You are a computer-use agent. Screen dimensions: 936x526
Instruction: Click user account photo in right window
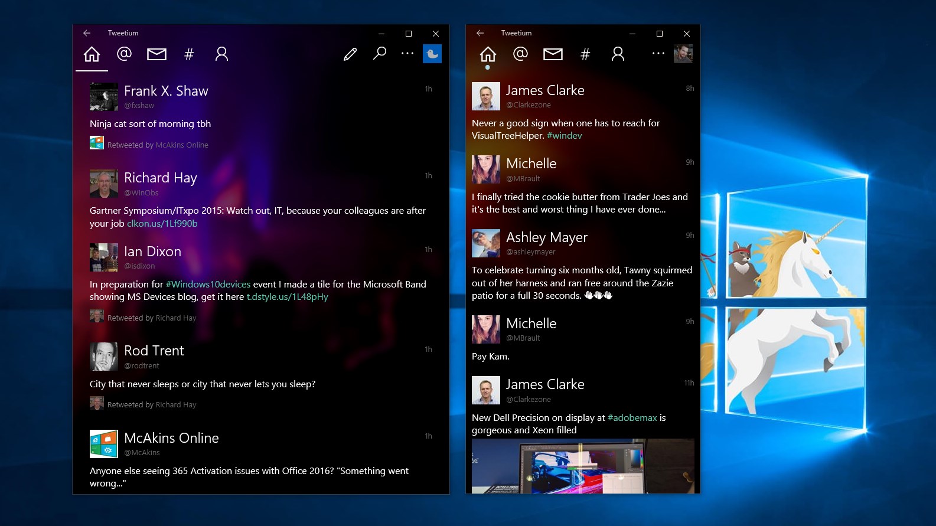(x=683, y=54)
